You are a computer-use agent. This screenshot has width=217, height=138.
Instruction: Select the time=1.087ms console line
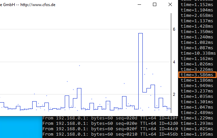197,48
